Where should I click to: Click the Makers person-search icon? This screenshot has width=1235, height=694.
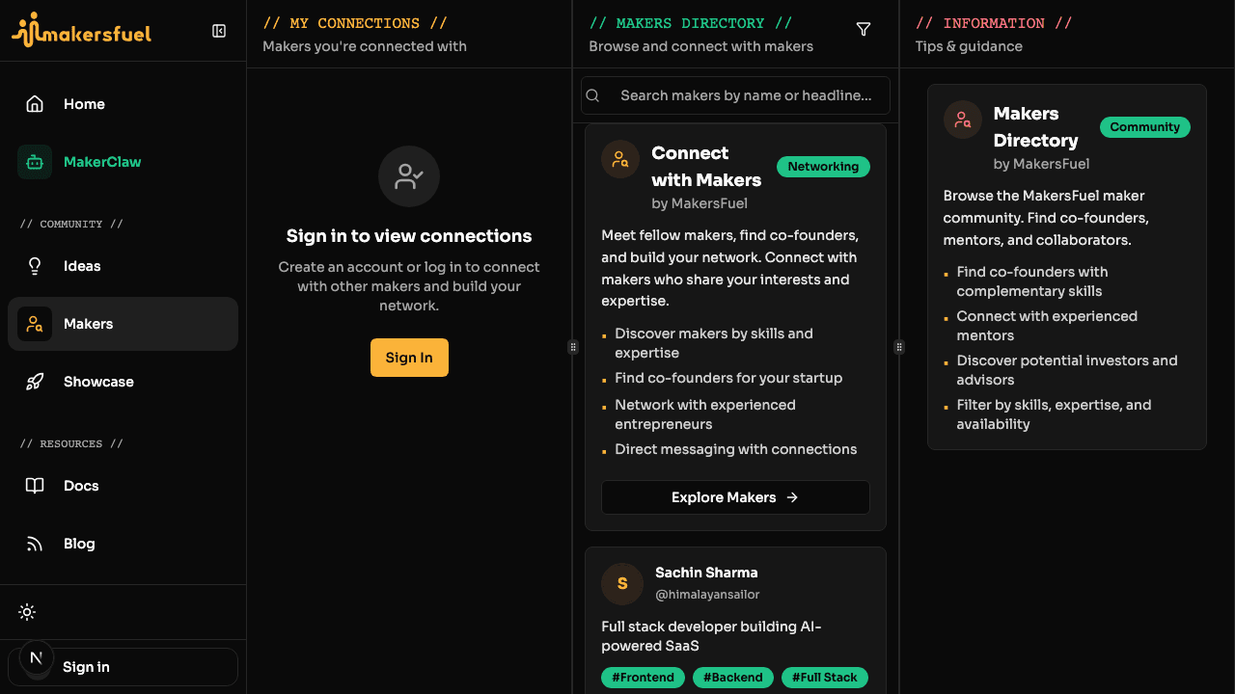35,324
